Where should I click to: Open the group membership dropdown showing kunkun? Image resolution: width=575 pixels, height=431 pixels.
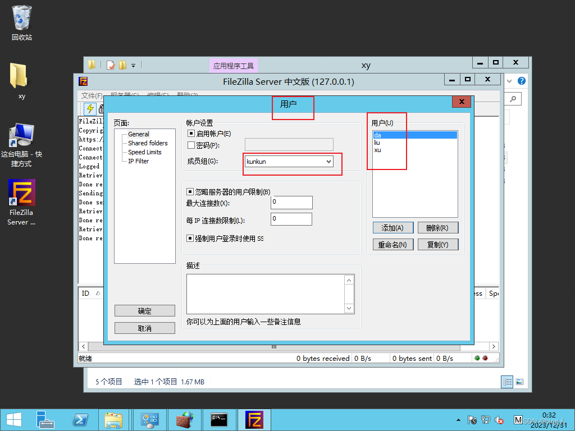289,162
